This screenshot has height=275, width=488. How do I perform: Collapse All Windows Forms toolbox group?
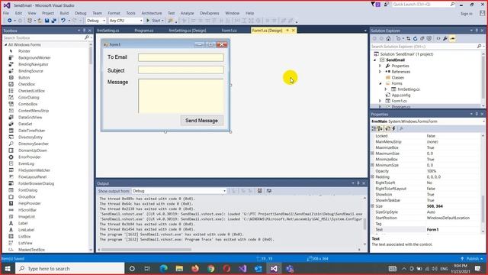point(5,45)
